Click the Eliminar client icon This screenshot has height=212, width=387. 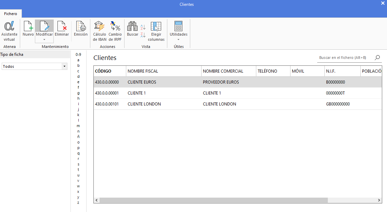[x=62, y=29]
